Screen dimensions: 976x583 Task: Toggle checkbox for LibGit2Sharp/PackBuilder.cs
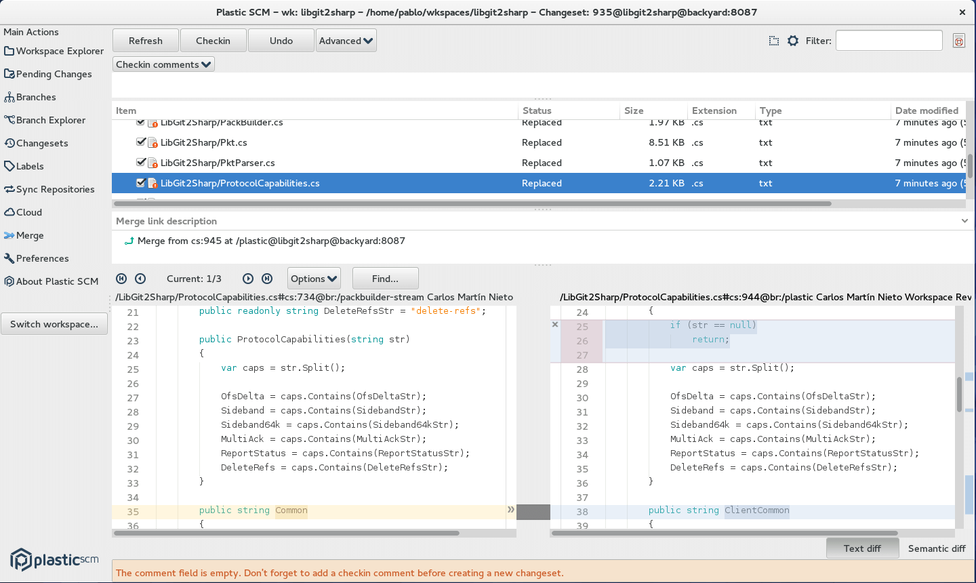141,123
